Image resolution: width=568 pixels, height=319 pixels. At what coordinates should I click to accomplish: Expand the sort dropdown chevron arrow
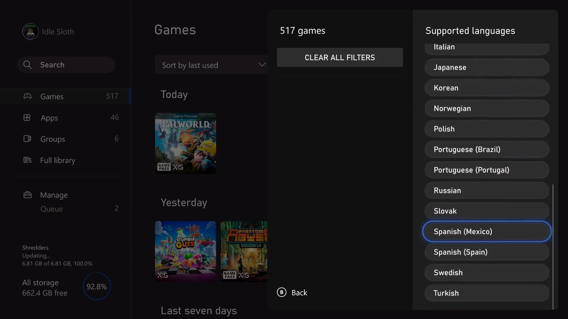[262, 65]
